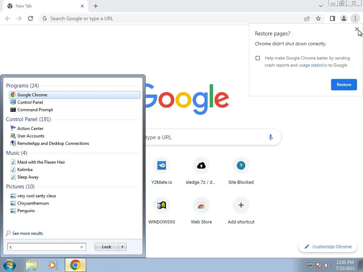Add shortcut with the plus tile
The height and width of the screenshot is (272, 363).
[x=241, y=210]
